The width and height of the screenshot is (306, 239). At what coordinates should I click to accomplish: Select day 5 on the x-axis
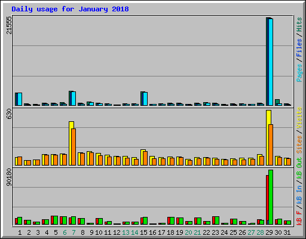(56, 232)
